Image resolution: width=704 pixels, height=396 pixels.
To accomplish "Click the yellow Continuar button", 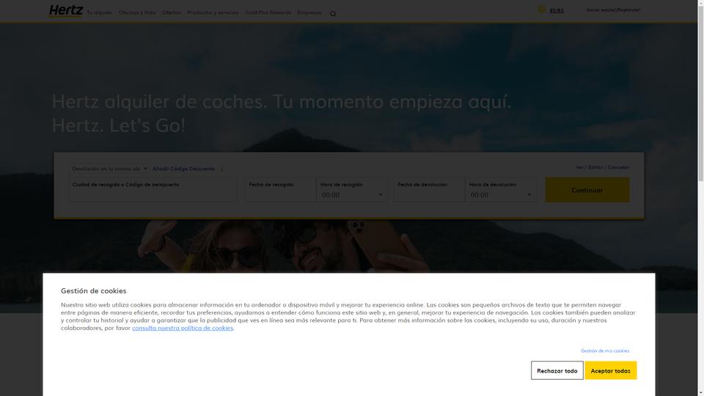I will click(587, 190).
